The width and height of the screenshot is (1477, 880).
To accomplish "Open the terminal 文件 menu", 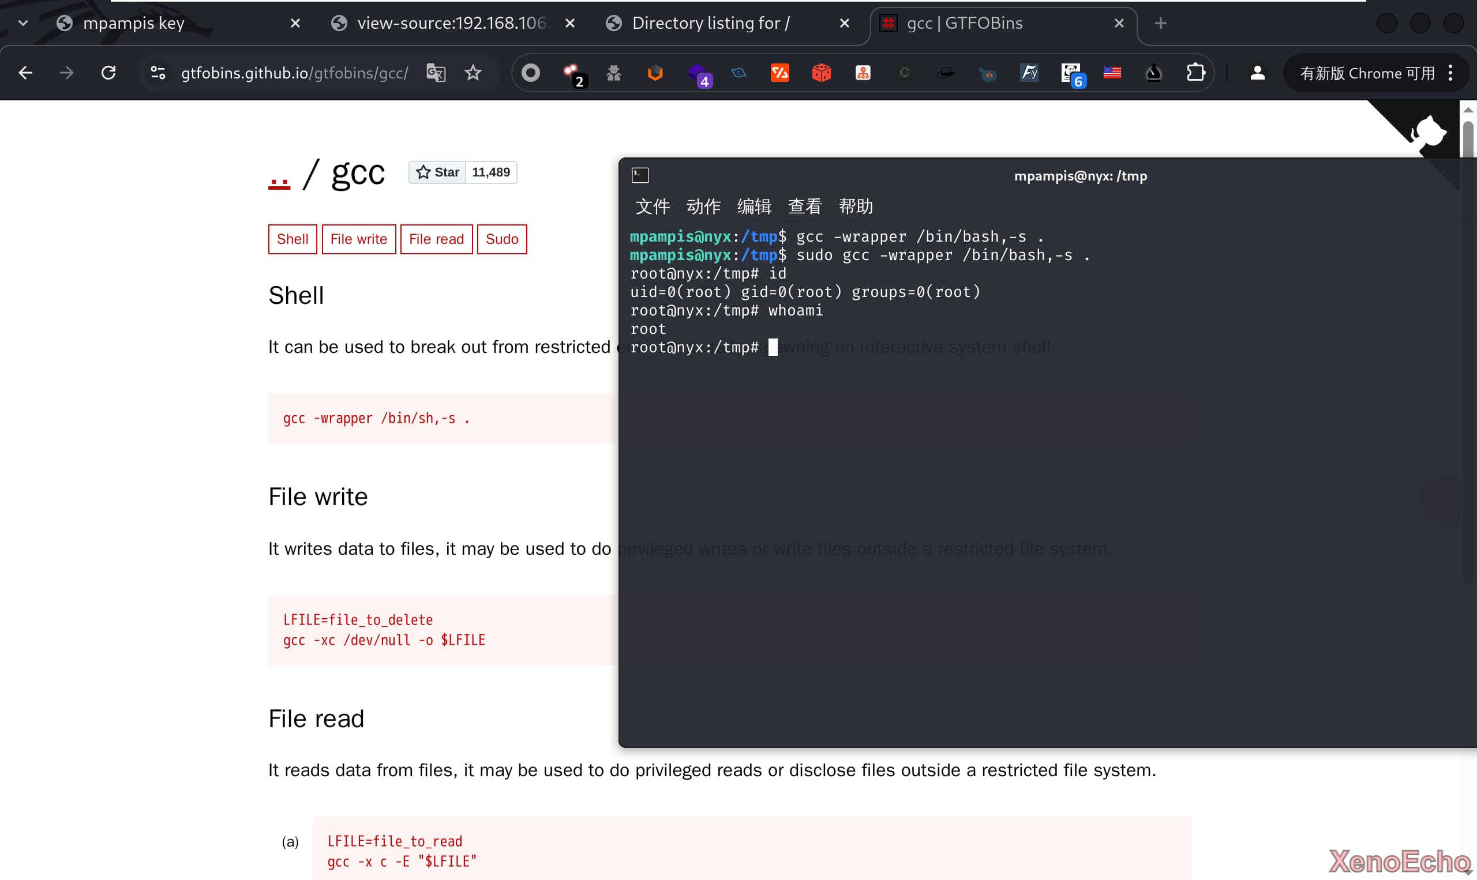I will click(653, 206).
